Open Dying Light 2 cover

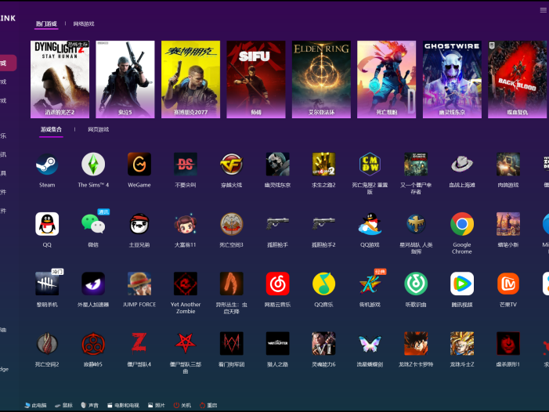tap(60, 79)
